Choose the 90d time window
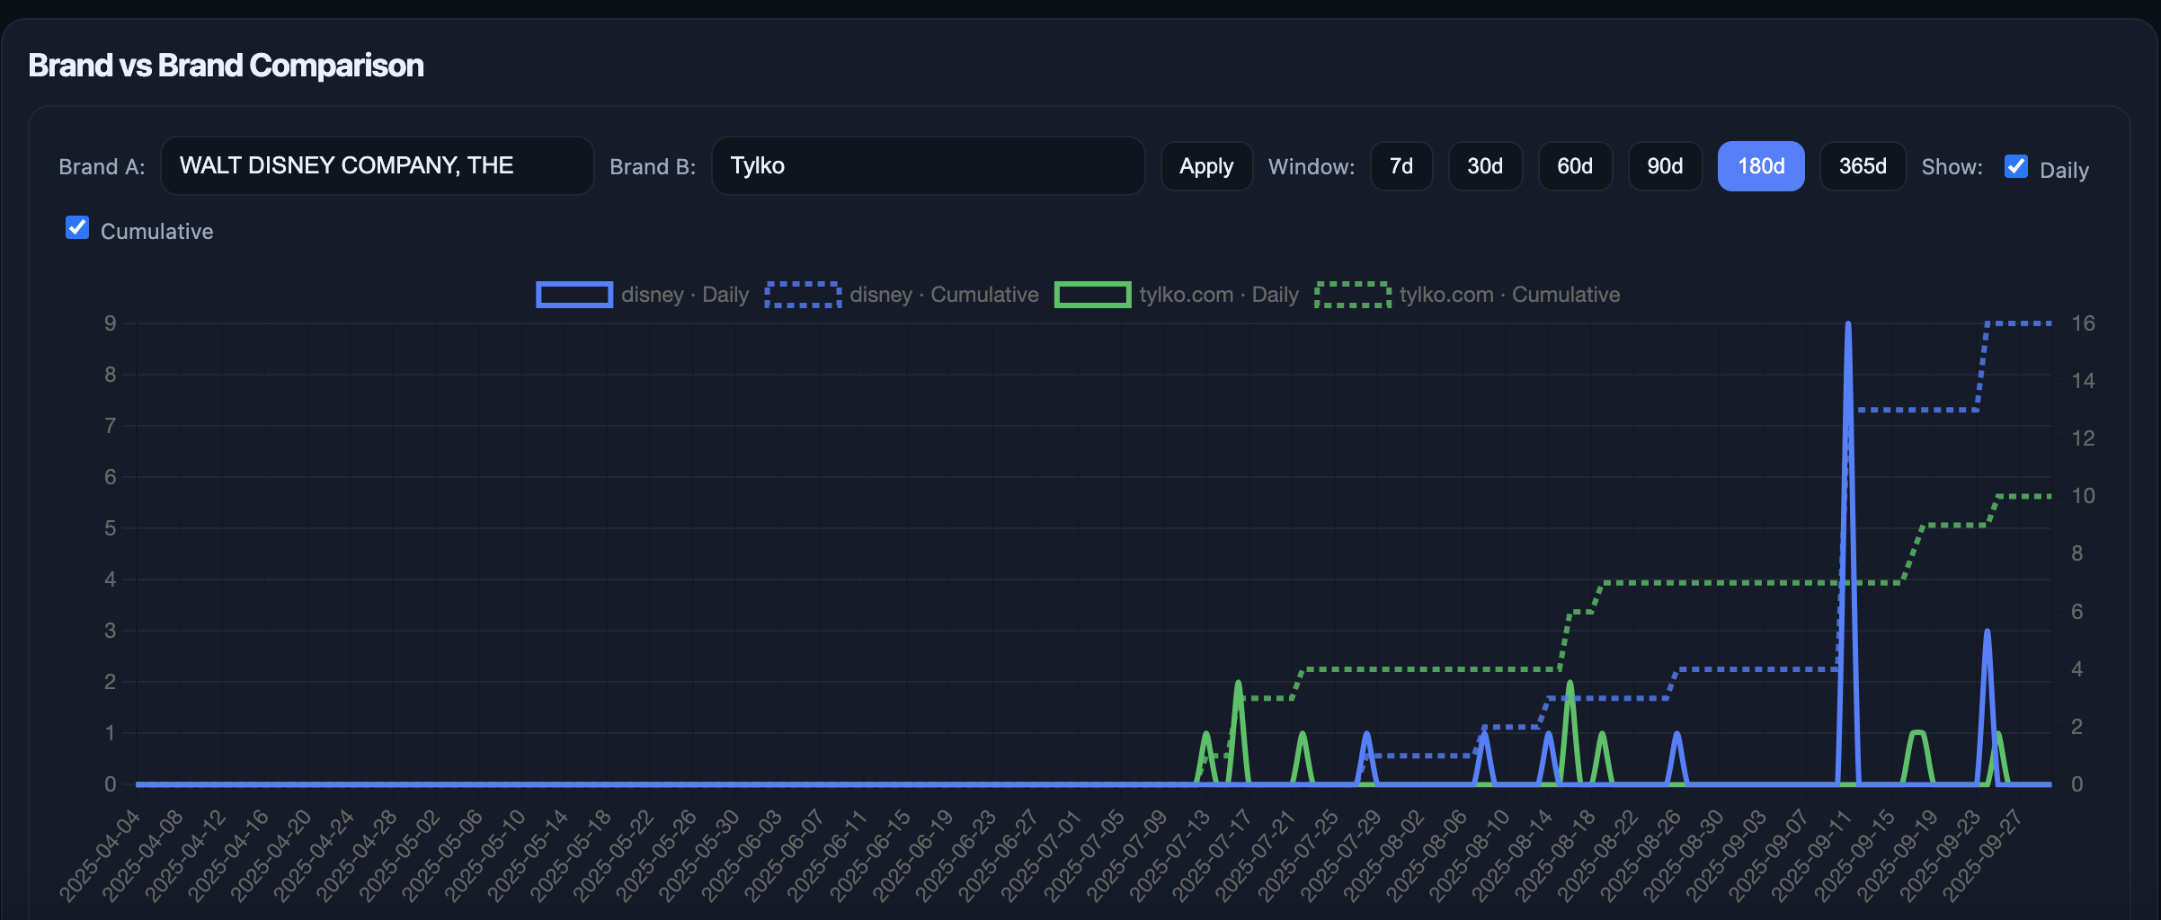 [x=1664, y=166]
